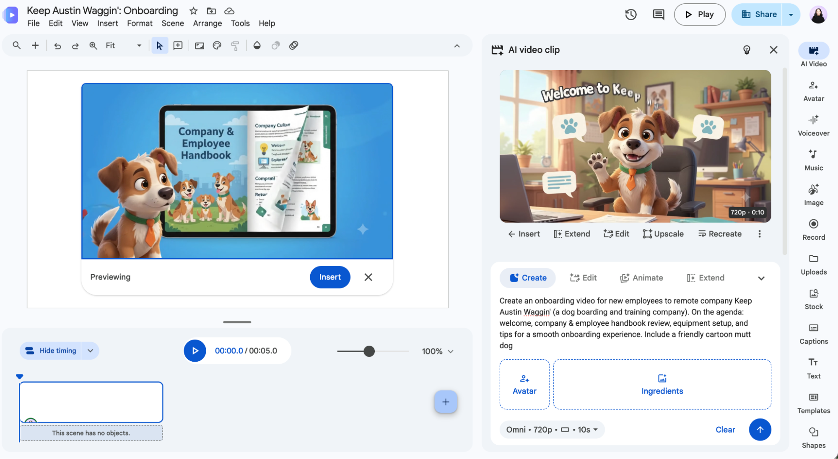Open the Image sidebar tool
Viewport: 838px width, 459px height.
pos(813,195)
